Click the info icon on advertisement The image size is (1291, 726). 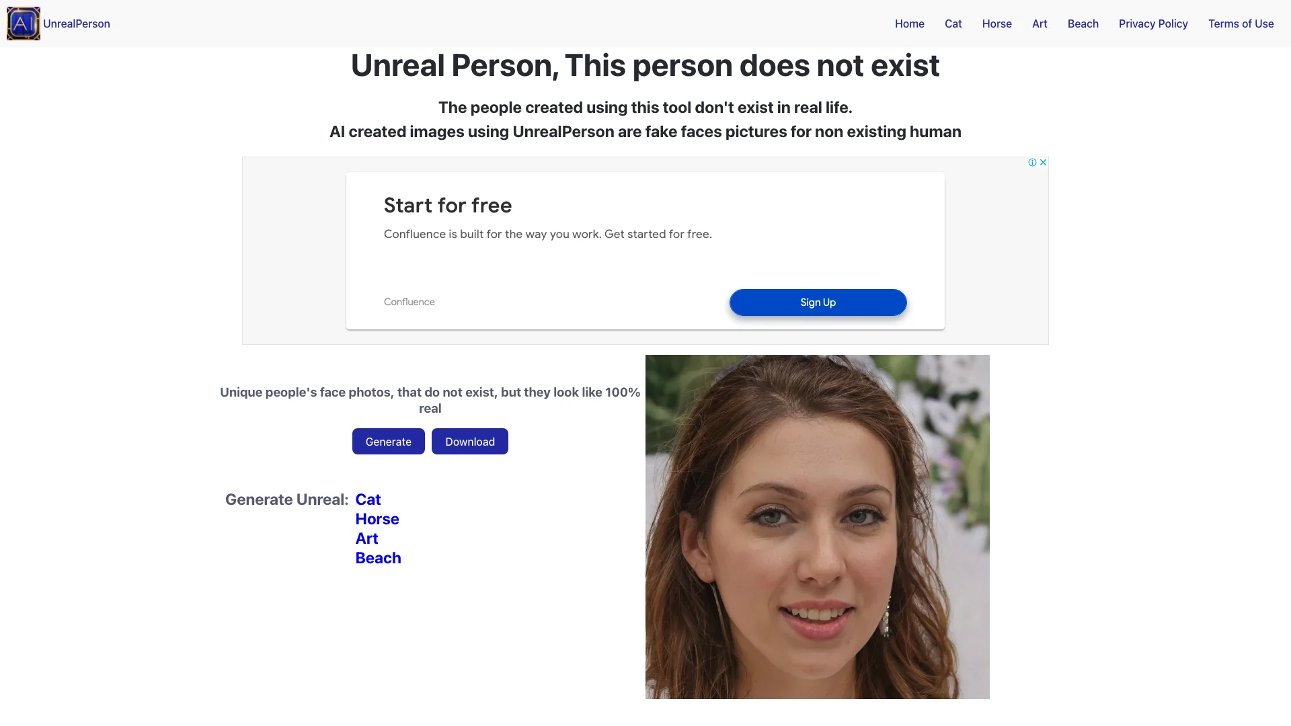(x=1031, y=162)
